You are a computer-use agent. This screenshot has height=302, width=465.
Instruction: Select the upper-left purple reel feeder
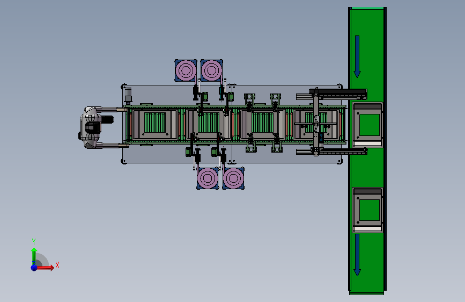(x=186, y=70)
